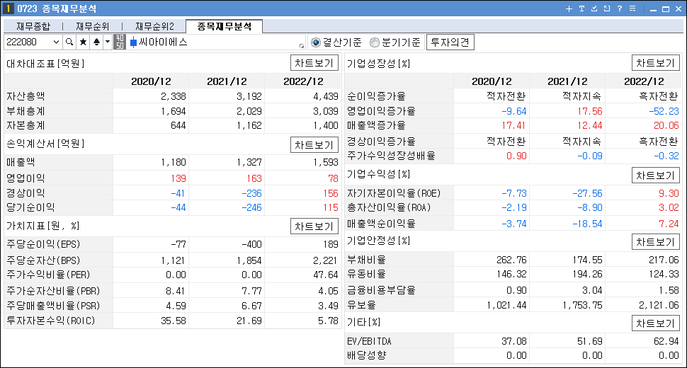Select the 종목재무분석 tab

point(225,26)
